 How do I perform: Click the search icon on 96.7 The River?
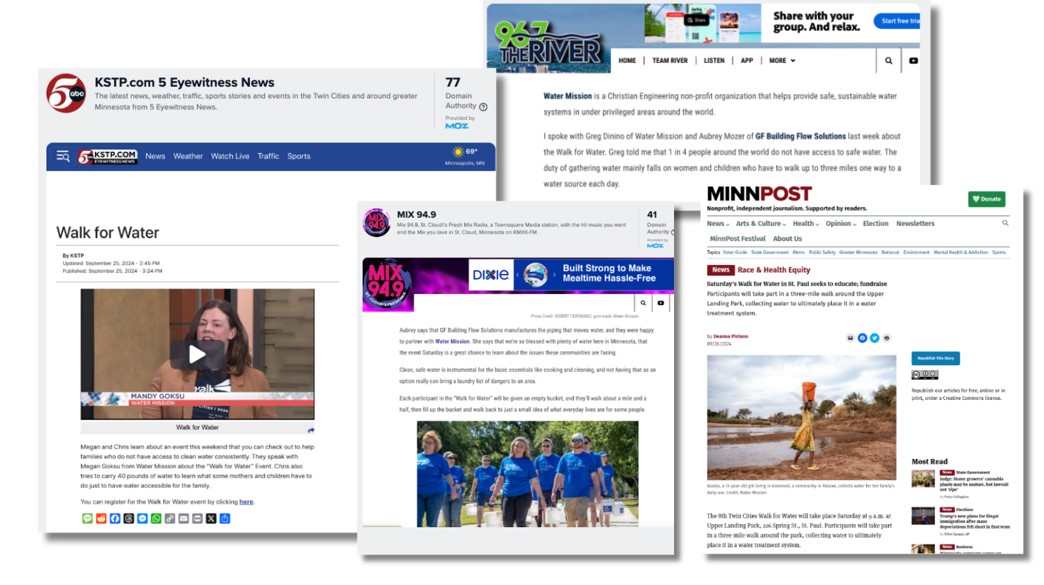point(888,61)
